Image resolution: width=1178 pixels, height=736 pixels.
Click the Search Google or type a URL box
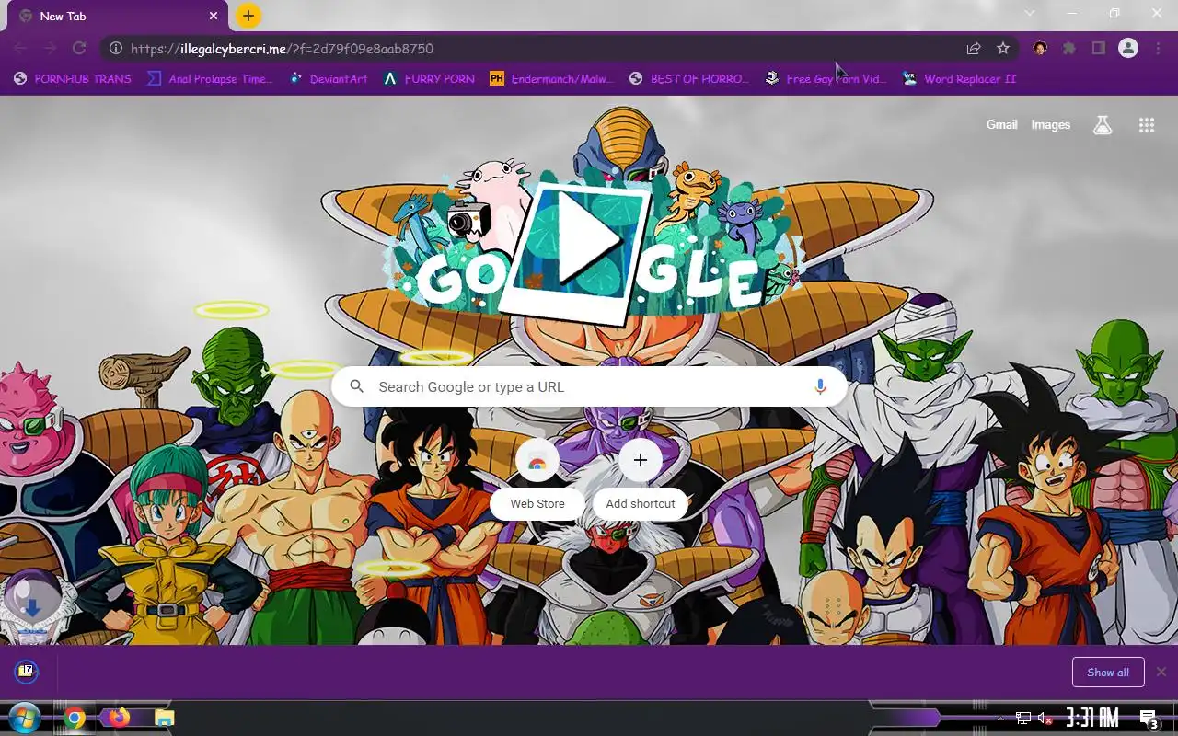click(x=589, y=386)
